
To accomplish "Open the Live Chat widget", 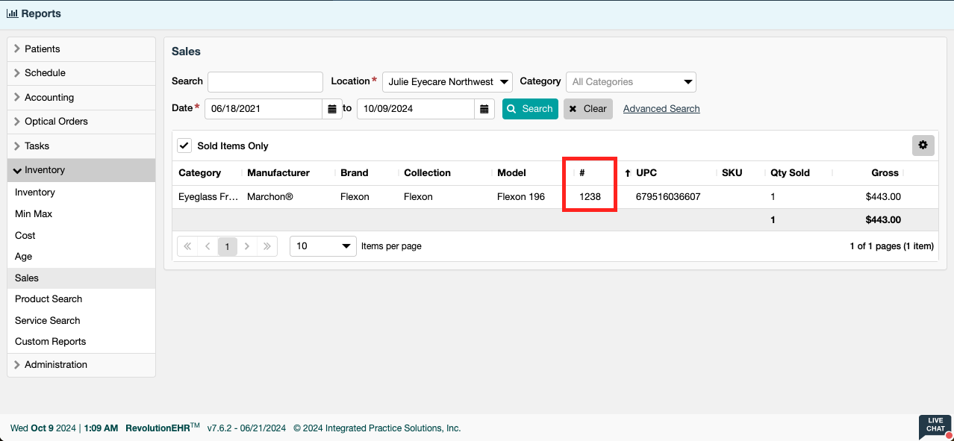I will tap(935, 427).
